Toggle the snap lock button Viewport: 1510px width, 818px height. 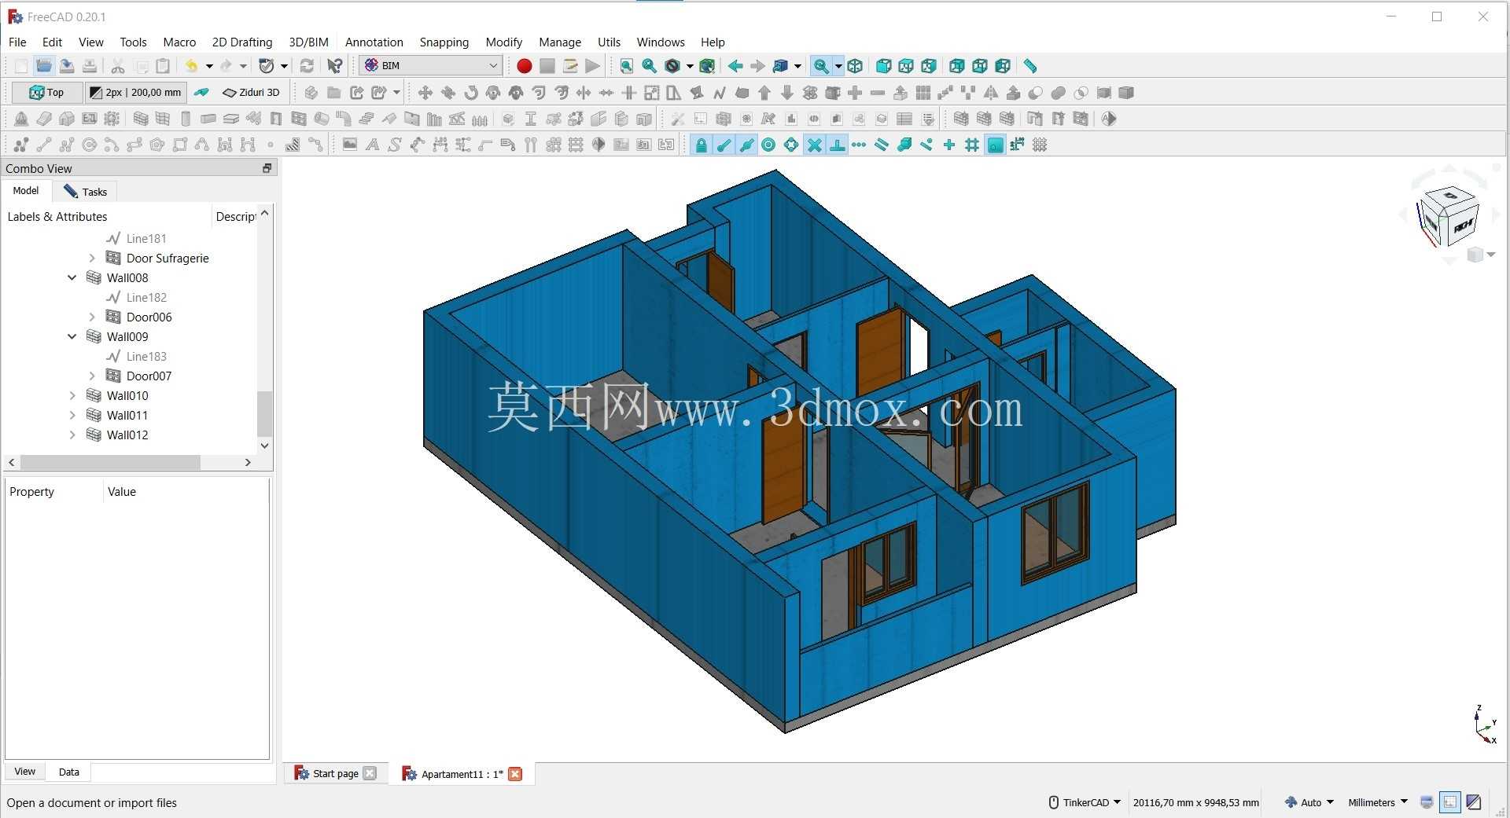coord(701,145)
